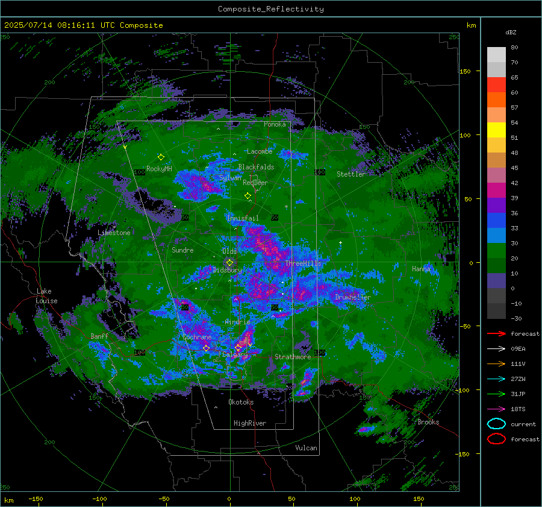Click the Drumheller label
Image resolution: width=542 pixels, height=507 pixels.
coord(352,297)
